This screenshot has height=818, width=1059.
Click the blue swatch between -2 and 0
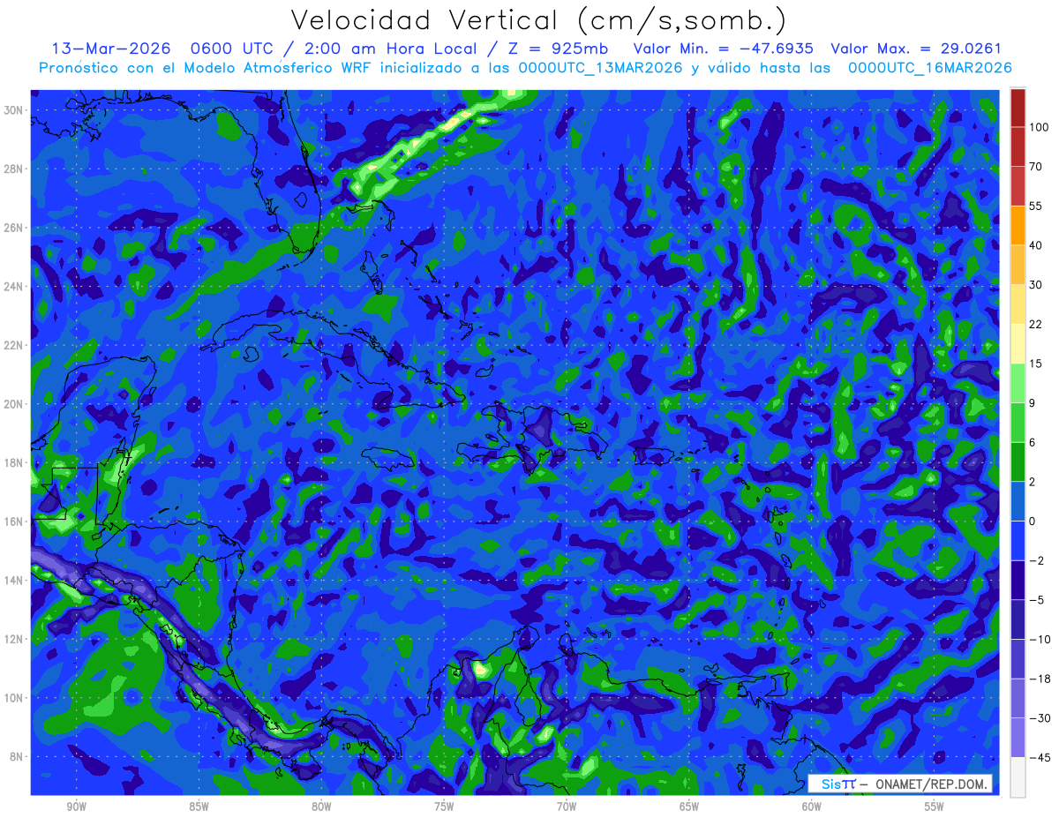pos(1018,541)
